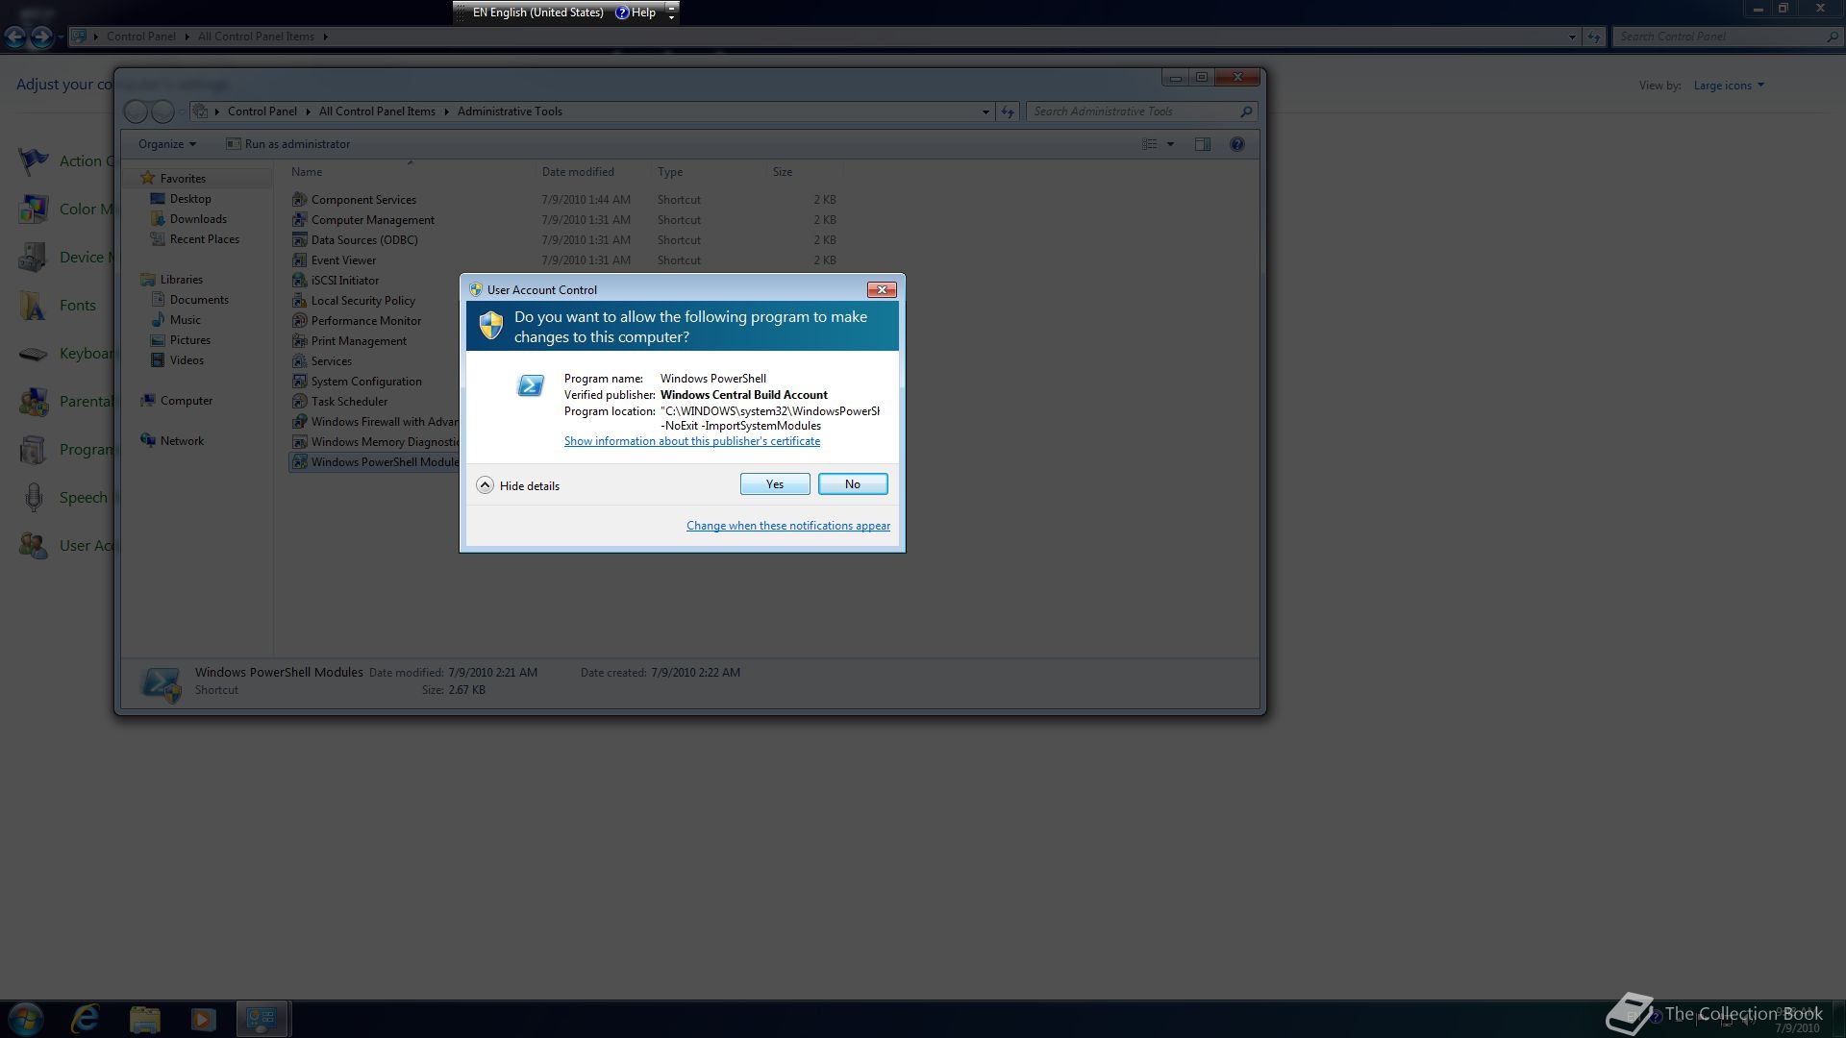The image size is (1846, 1038).
Task: Select Computer in navigation pane
Action: (x=186, y=401)
